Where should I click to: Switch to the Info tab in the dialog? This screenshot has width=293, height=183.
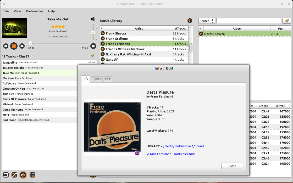[x=86, y=79]
